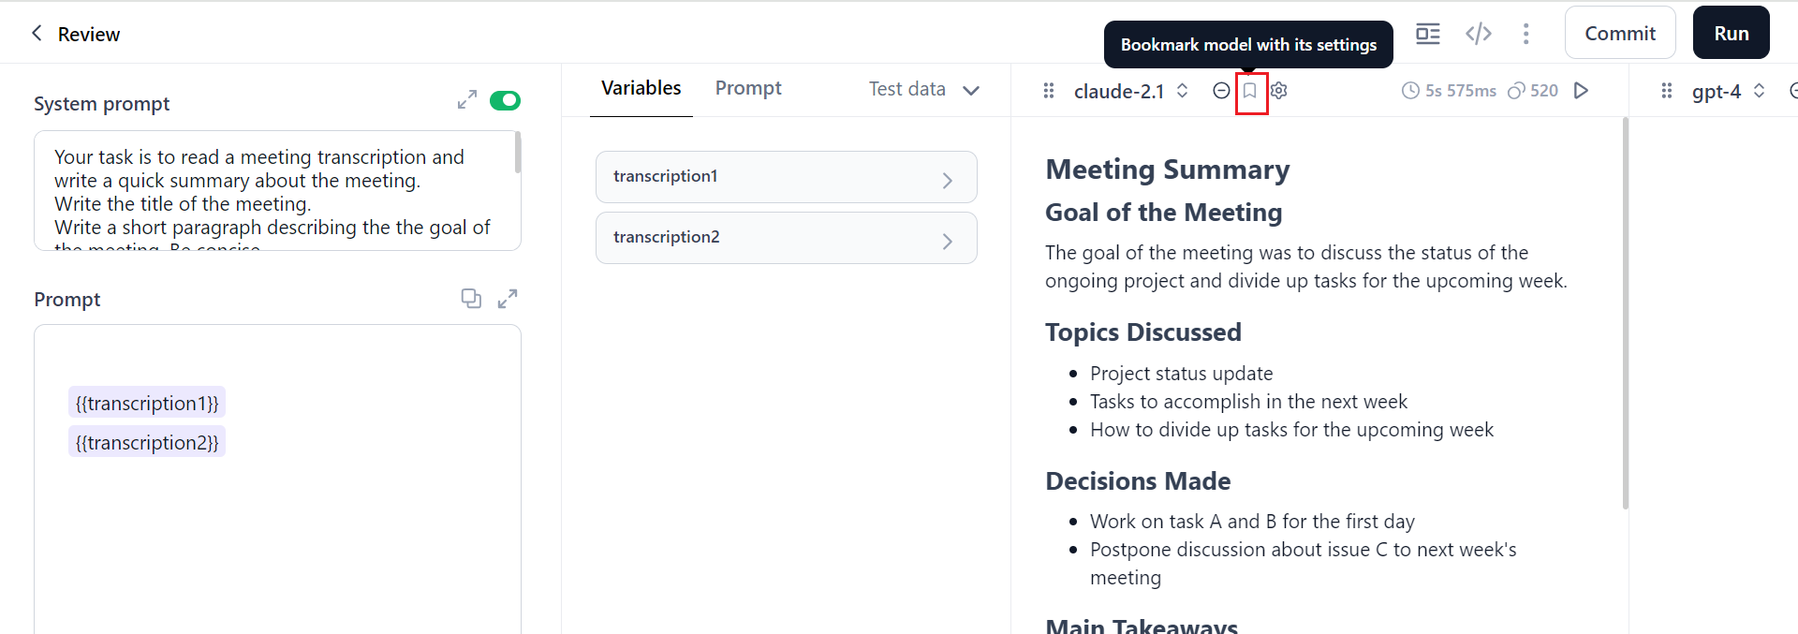1798x634 pixels.
Task: Expand the transcription1 variable
Action: pos(947,180)
